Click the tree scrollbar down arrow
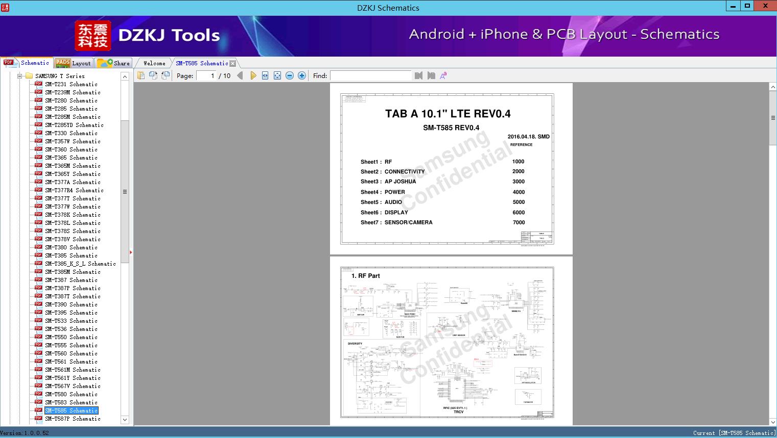 [x=125, y=420]
